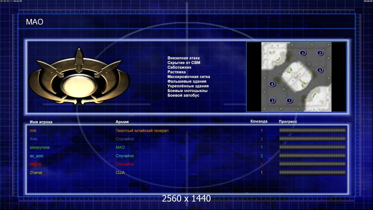Click team number for nnk
The image size is (373, 210).
pos(262,131)
